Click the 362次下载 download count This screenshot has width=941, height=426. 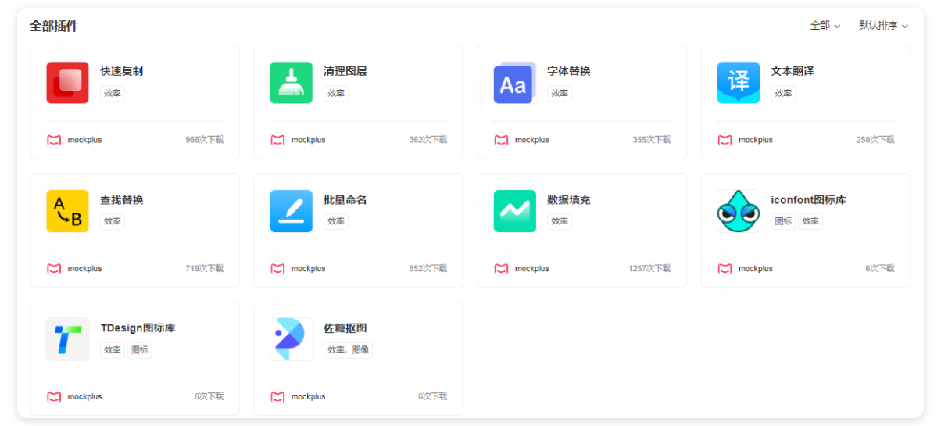click(x=428, y=140)
